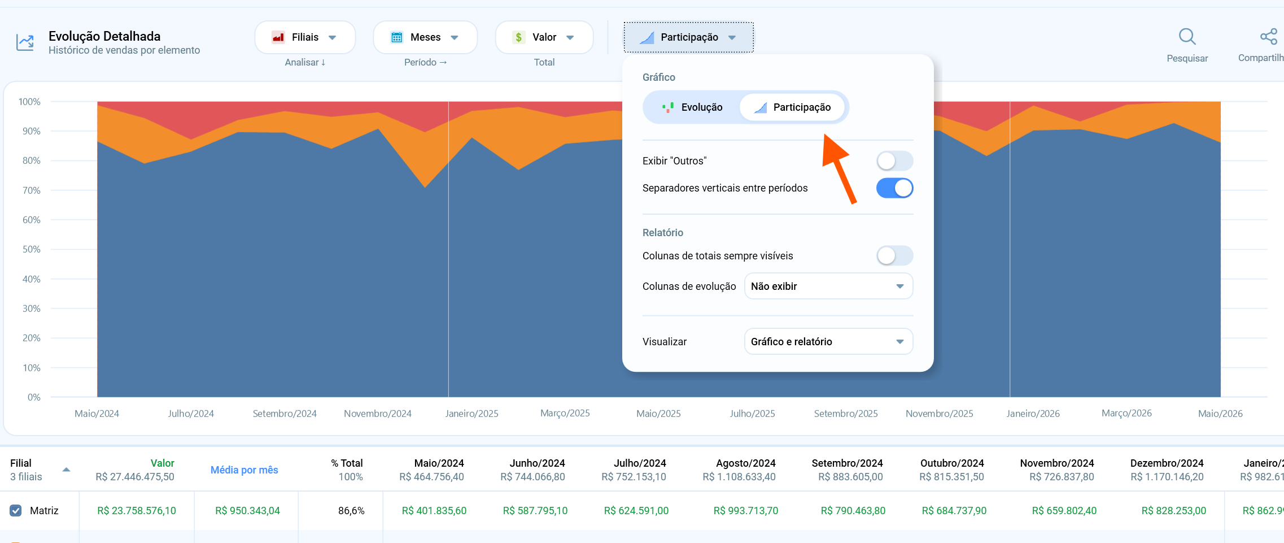Click the Valor column header
1284x543 pixels.
pyautogui.click(x=162, y=463)
